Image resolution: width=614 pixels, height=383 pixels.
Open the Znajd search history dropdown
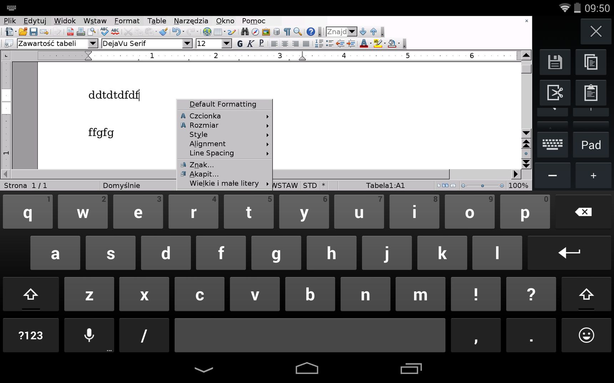click(352, 32)
